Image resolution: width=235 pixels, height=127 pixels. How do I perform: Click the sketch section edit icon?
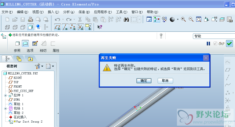click(x=35, y=44)
